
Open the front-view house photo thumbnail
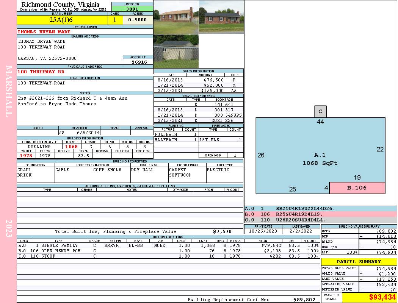click(x=176, y=17)
